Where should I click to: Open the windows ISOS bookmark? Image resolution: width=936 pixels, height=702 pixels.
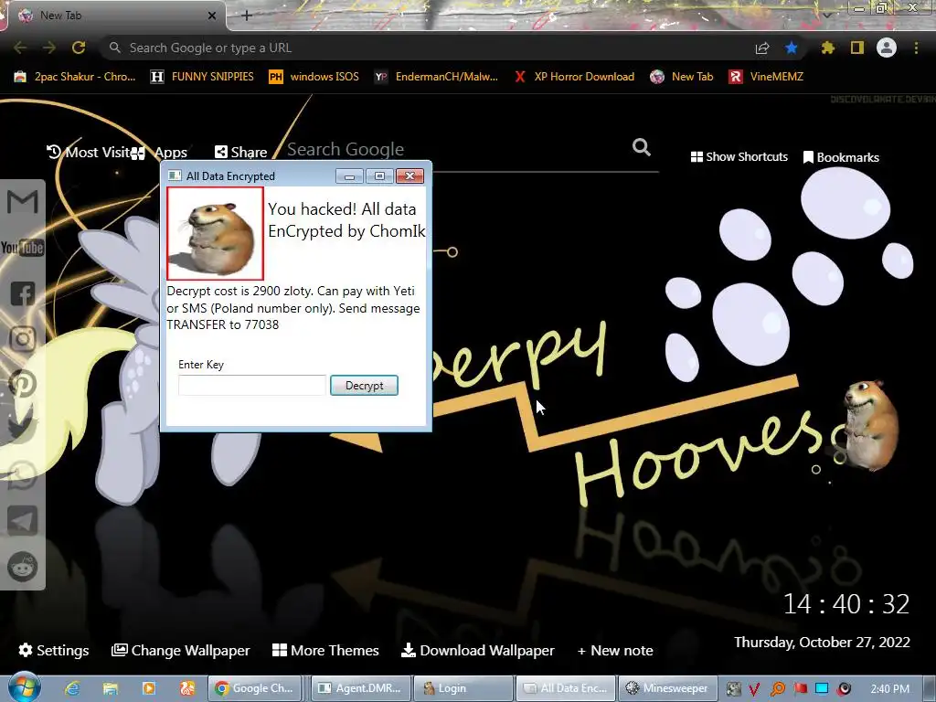click(314, 77)
